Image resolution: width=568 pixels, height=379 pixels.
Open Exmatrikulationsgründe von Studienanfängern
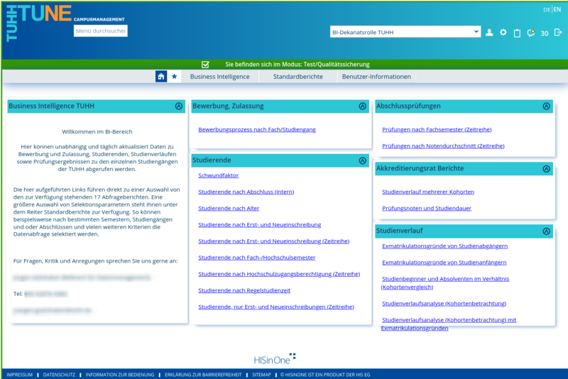point(444,263)
